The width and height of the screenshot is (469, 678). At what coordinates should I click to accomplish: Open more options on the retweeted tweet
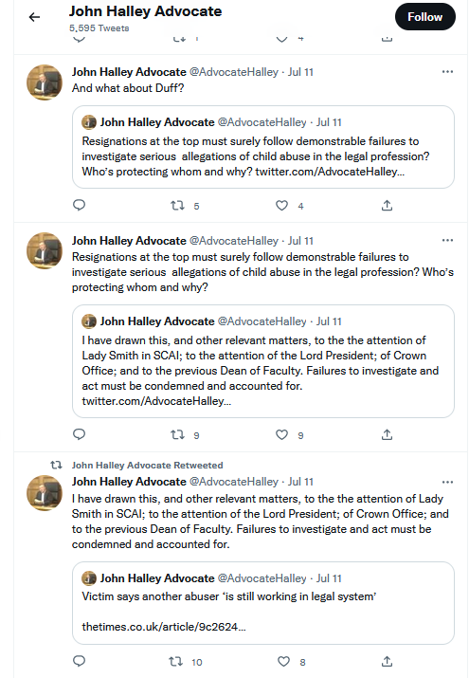(447, 482)
